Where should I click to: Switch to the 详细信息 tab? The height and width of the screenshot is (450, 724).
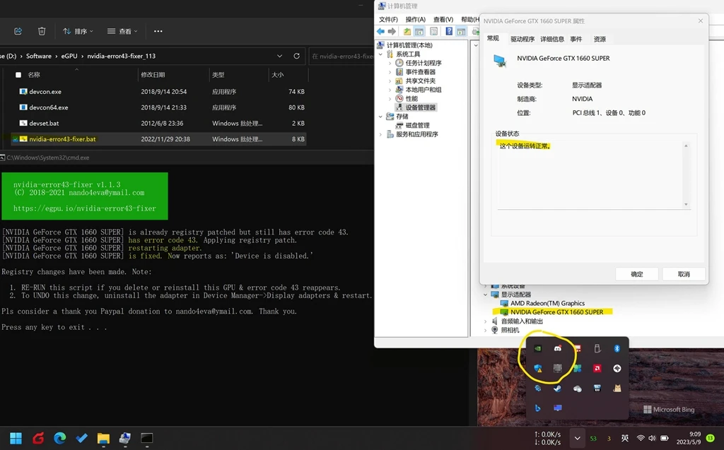(552, 39)
